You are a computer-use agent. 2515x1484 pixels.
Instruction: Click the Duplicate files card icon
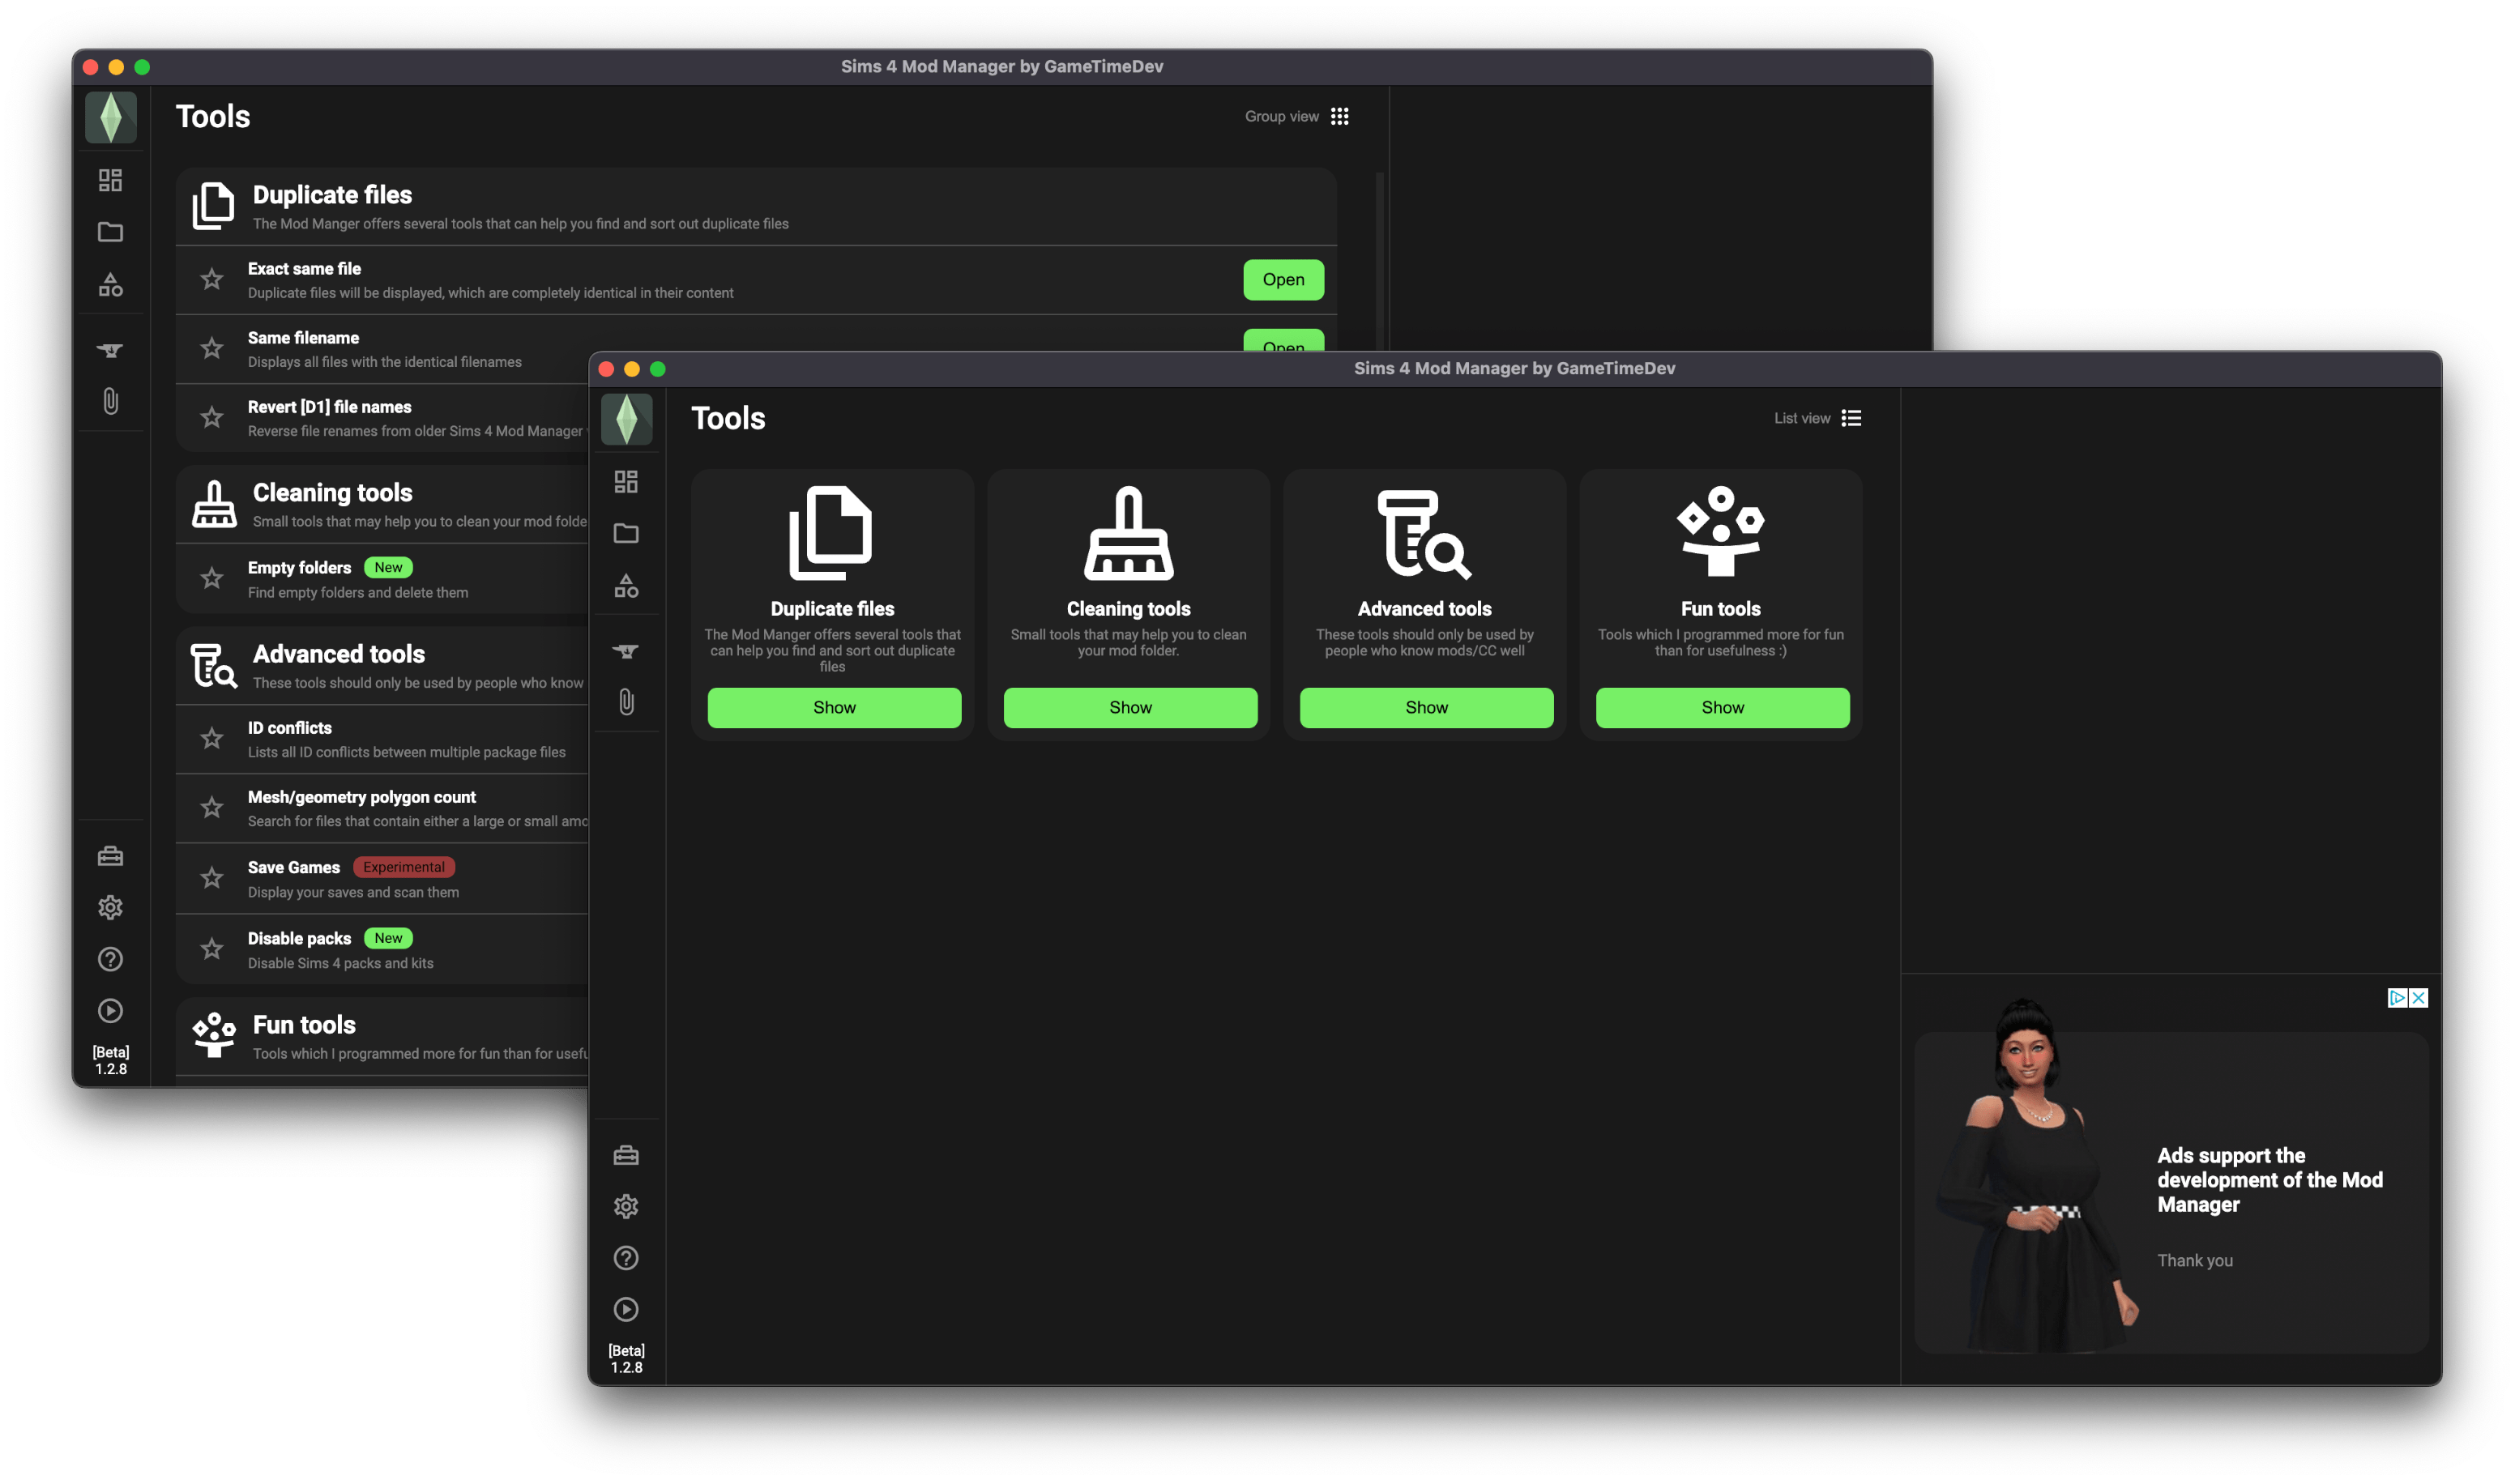831,533
